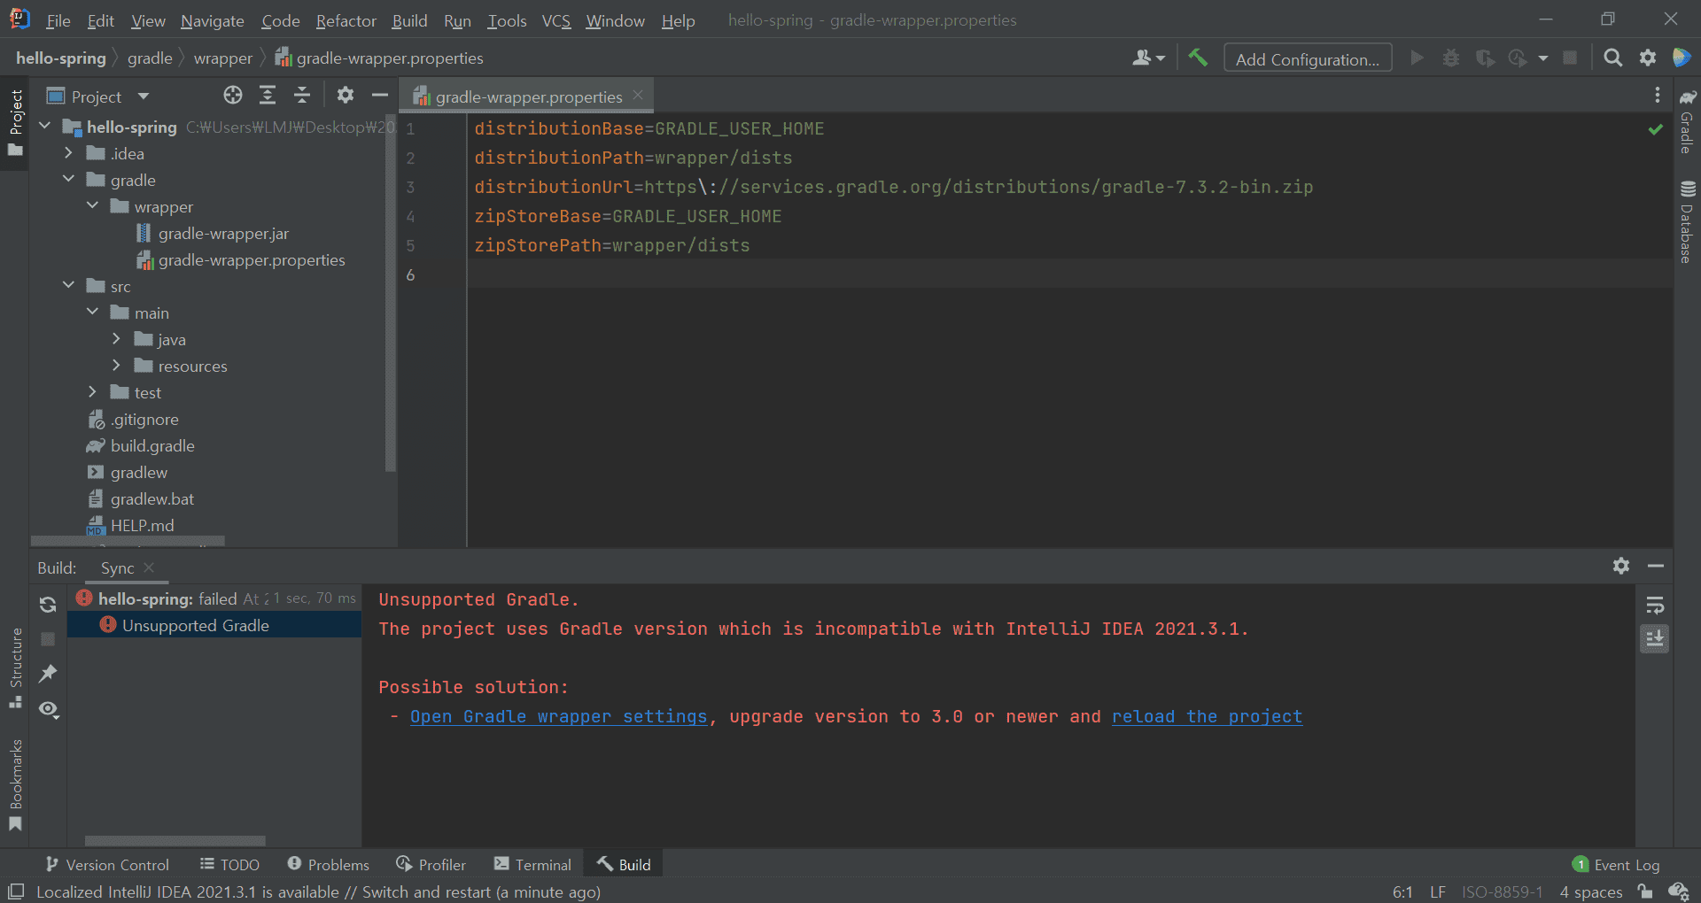Expand the .idea folder
This screenshot has height=903, width=1701.
(x=69, y=153)
